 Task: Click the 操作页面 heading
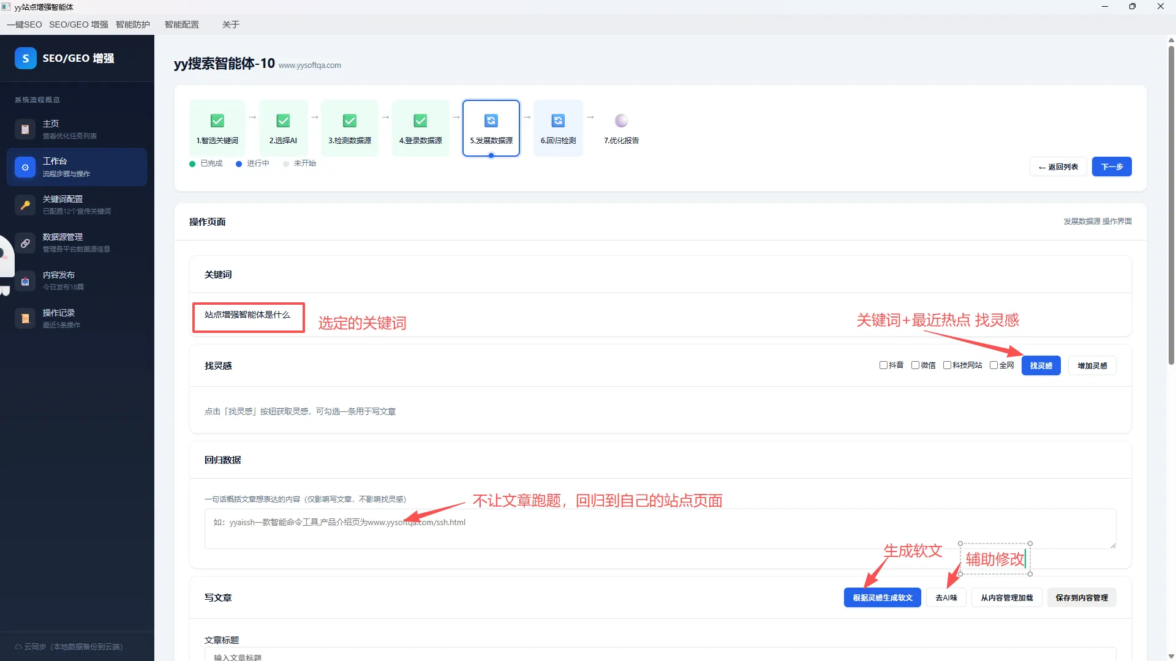point(207,222)
